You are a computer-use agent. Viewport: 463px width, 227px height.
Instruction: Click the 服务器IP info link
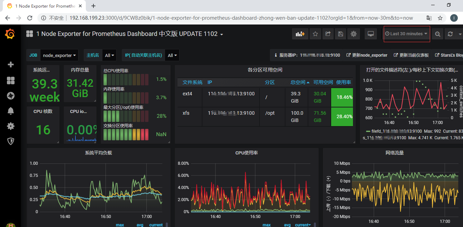pyautogui.click(x=307, y=55)
